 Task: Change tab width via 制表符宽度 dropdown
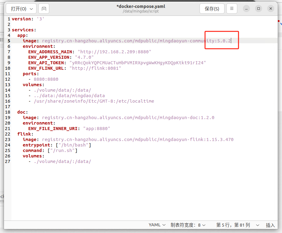coord(188,225)
